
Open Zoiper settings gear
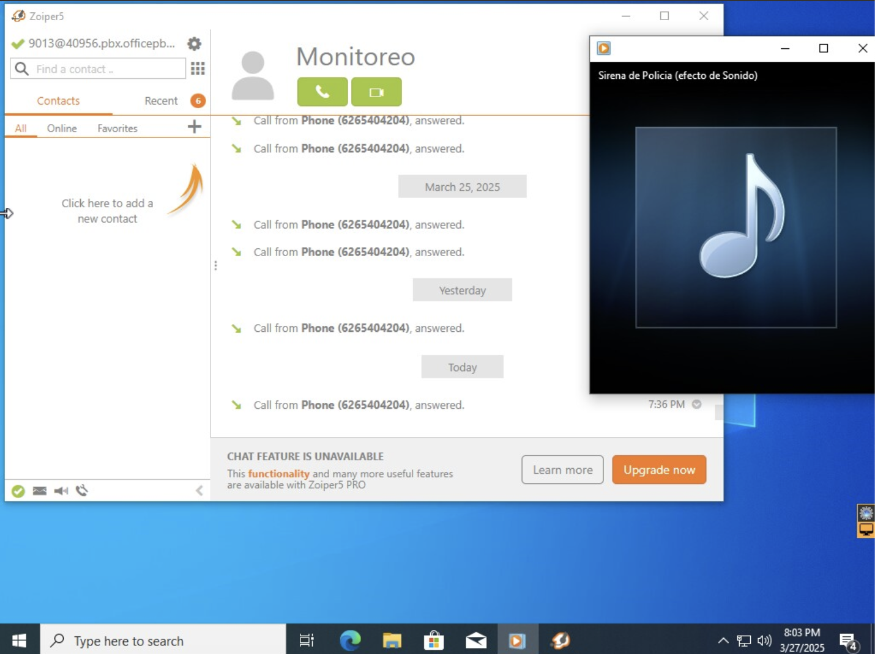194,44
